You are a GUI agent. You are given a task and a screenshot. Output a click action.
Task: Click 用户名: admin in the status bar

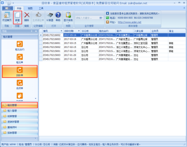click(9, 144)
